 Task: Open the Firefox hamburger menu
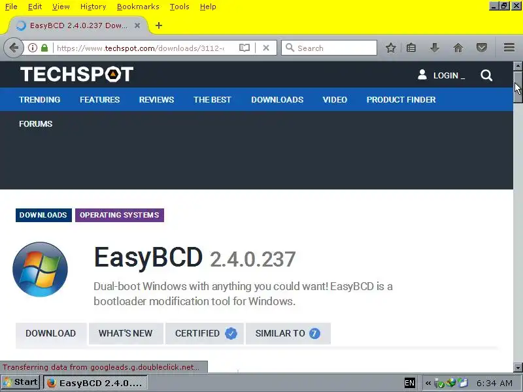click(x=509, y=48)
